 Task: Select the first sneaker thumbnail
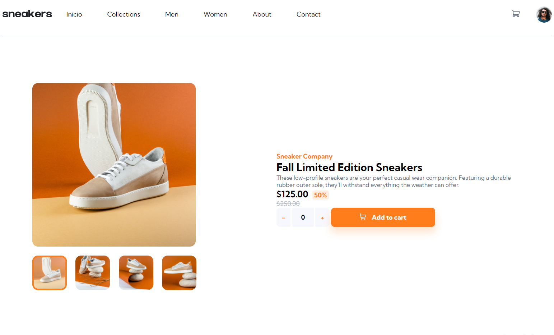click(49, 272)
